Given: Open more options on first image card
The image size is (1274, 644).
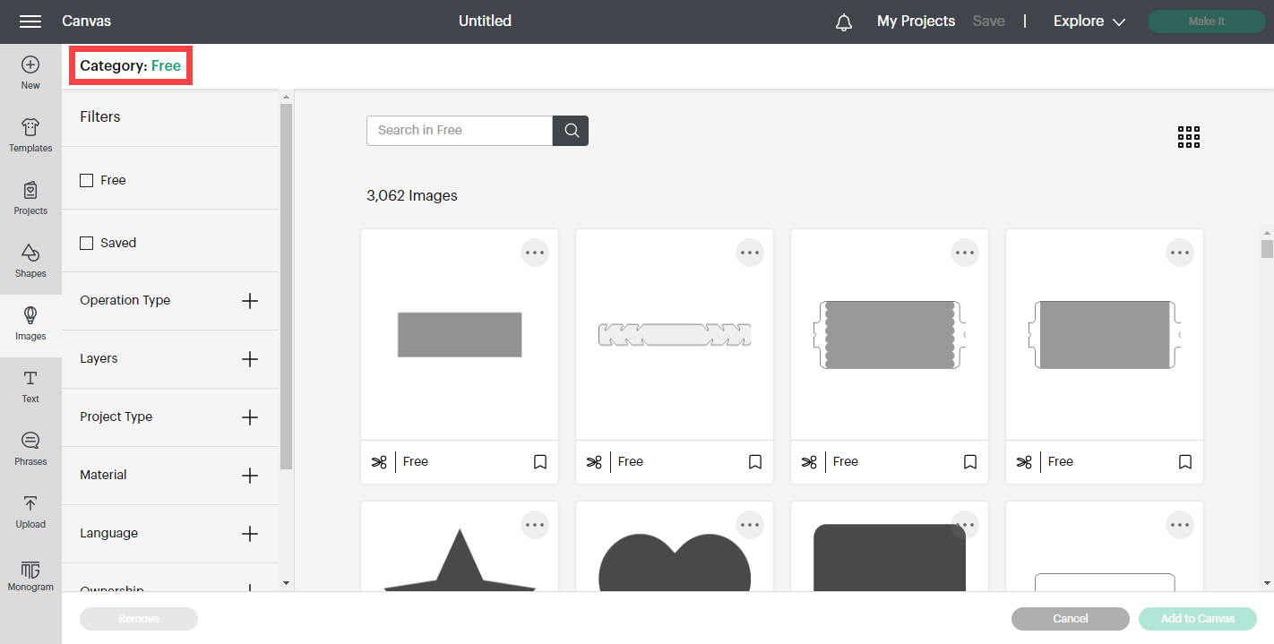Looking at the screenshot, I should click(x=535, y=253).
